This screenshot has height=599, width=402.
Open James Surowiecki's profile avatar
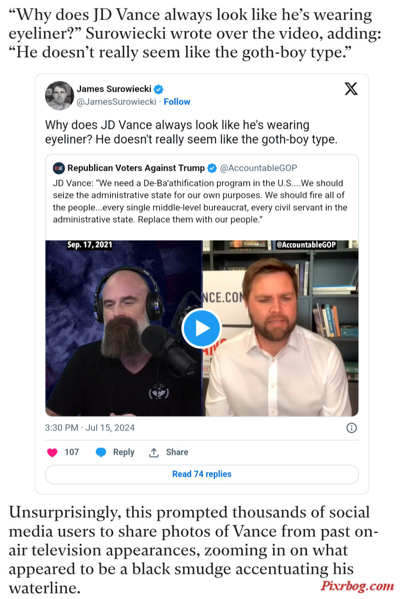click(59, 96)
